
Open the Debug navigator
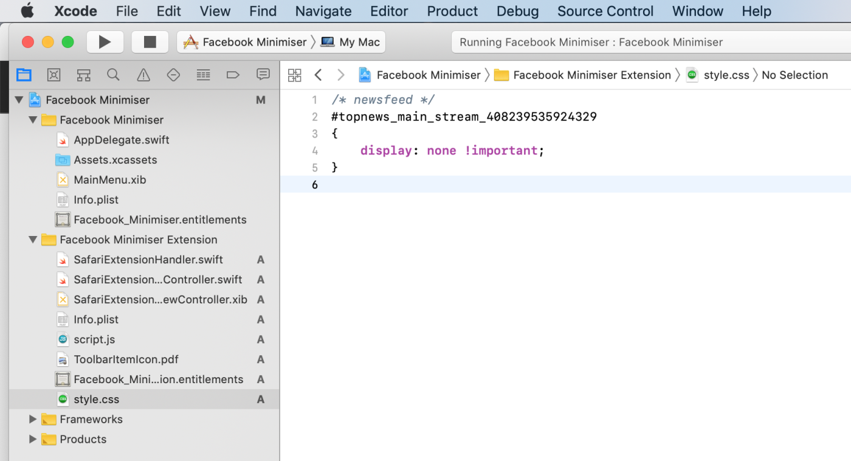click(x=203, y=75)
